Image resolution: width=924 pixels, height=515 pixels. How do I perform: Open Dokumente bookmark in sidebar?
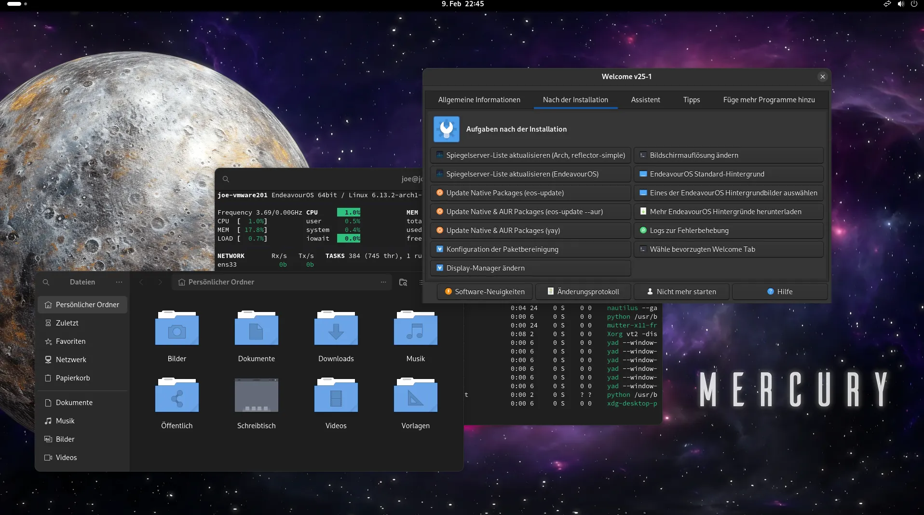82,403
